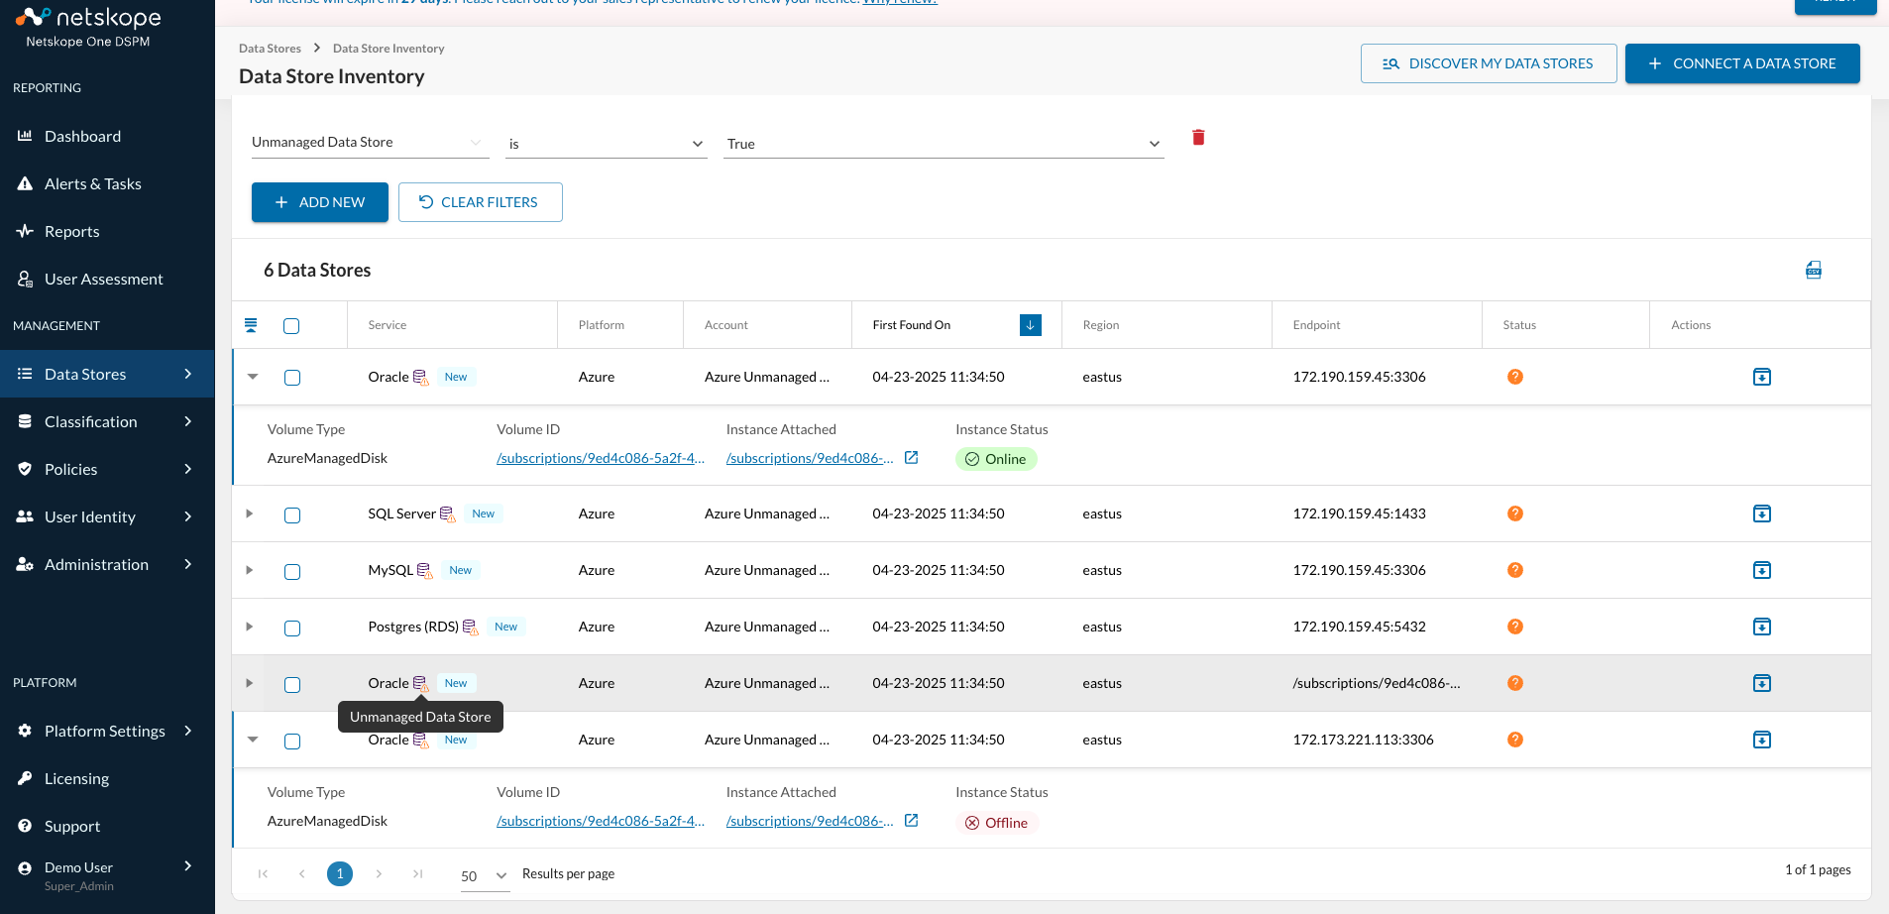
Task: Click Clear Filters button
Action: coord(481,202)
